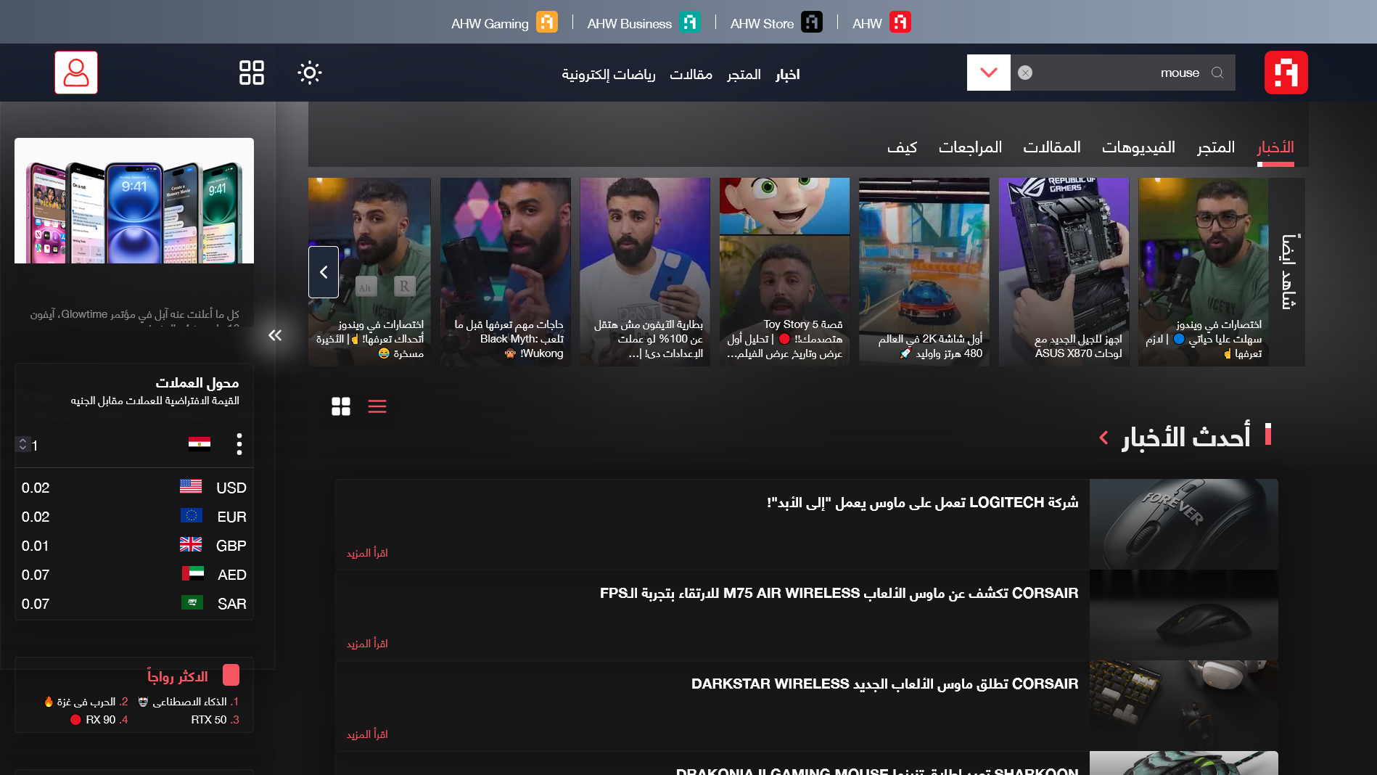The width and height of the screenshot is (1377, 775).
Task: Open the Toy Story 5 video thumbnail
Action: (784, 272)
